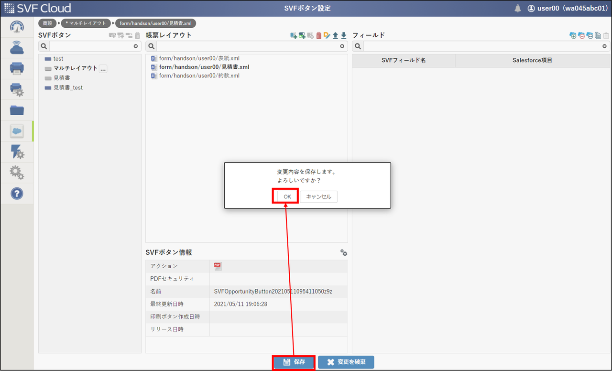612x371 pixels.
Task: Select the Salesforce cloud sidebar icon
Action: (17, 131)
